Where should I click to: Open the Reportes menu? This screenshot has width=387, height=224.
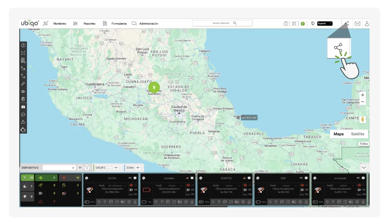tap(89, 24)
